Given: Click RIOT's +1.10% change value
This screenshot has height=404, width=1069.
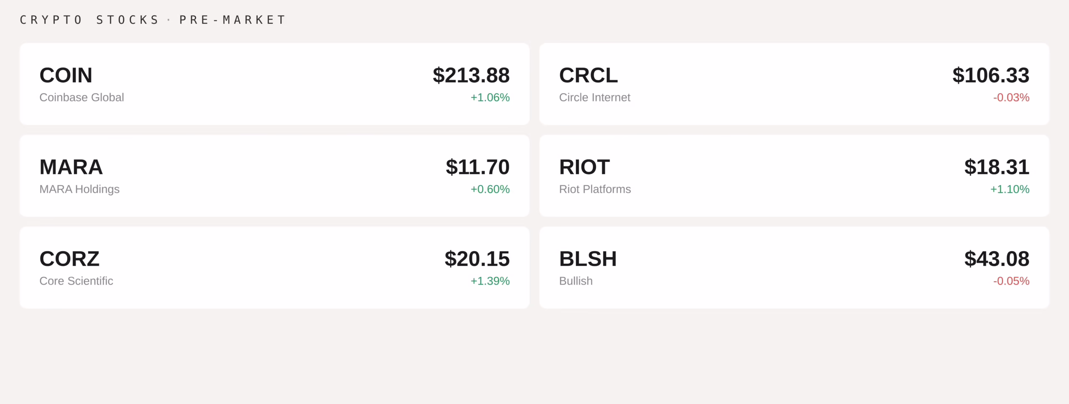Looking at the screenshot, I should pyautogui.click(x=1010, y=189).
